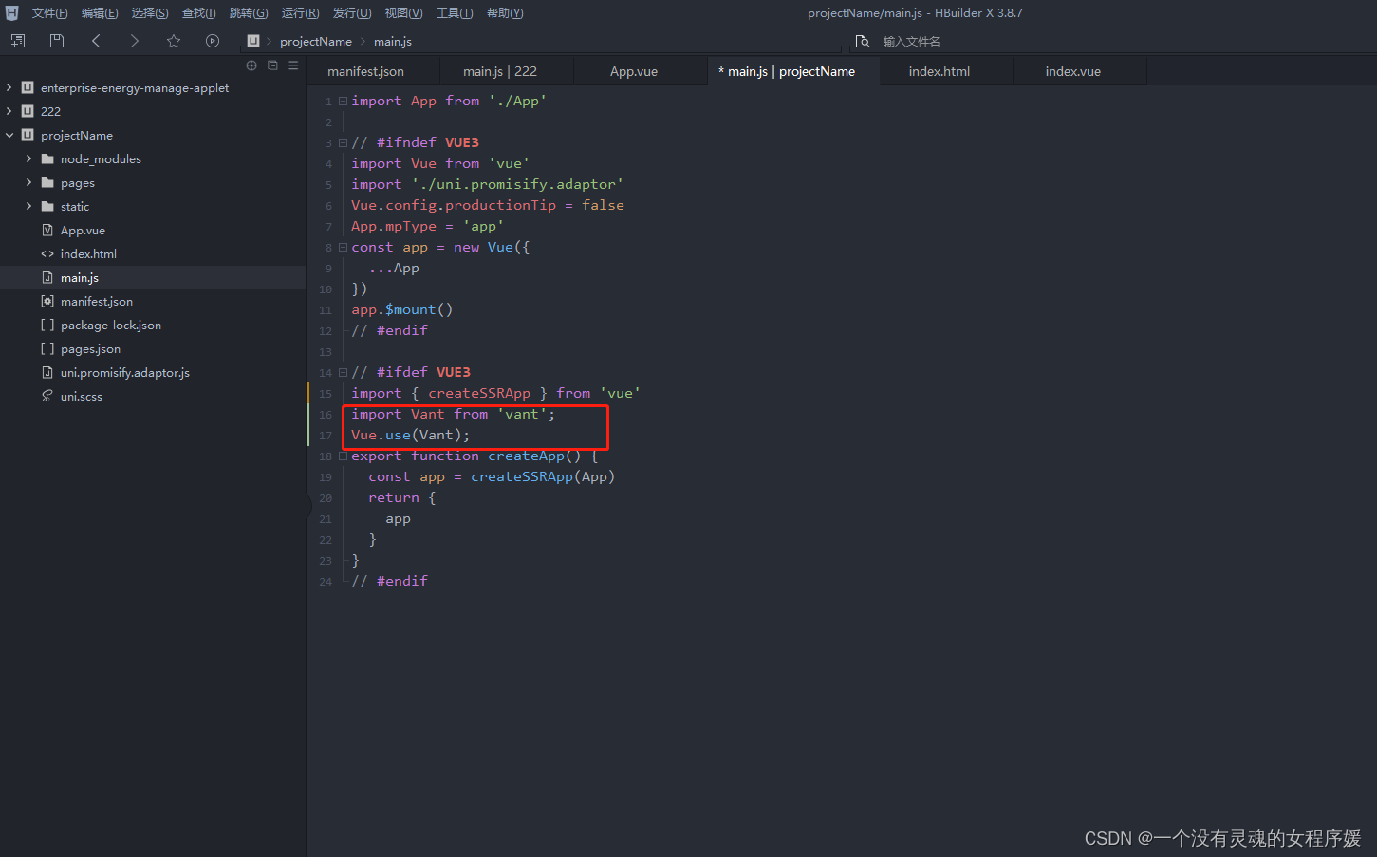
Task: Fold the #ifdef VUE3 block at line 14
Action: coord(343,372)
